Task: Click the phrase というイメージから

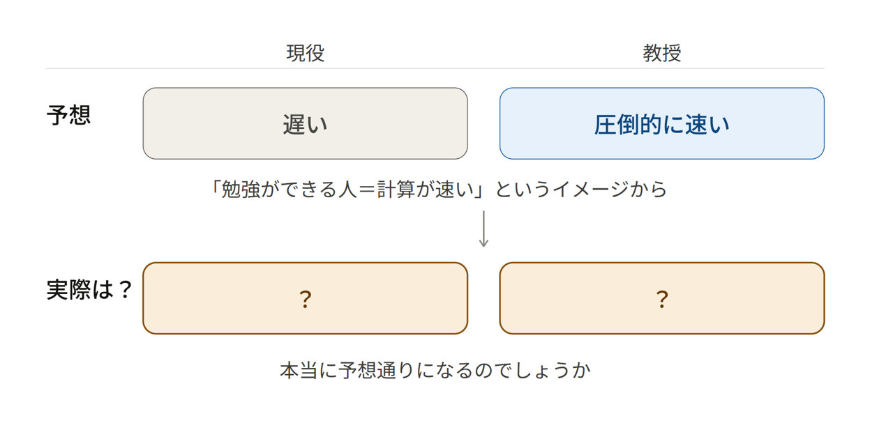Action: tap(581, 189)
